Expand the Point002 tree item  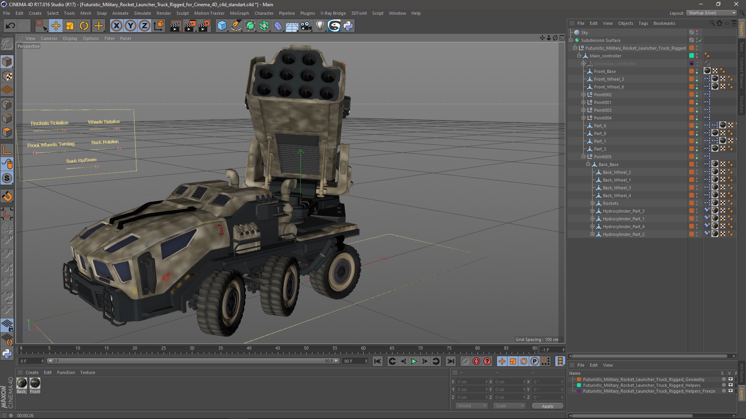point(583,95)
